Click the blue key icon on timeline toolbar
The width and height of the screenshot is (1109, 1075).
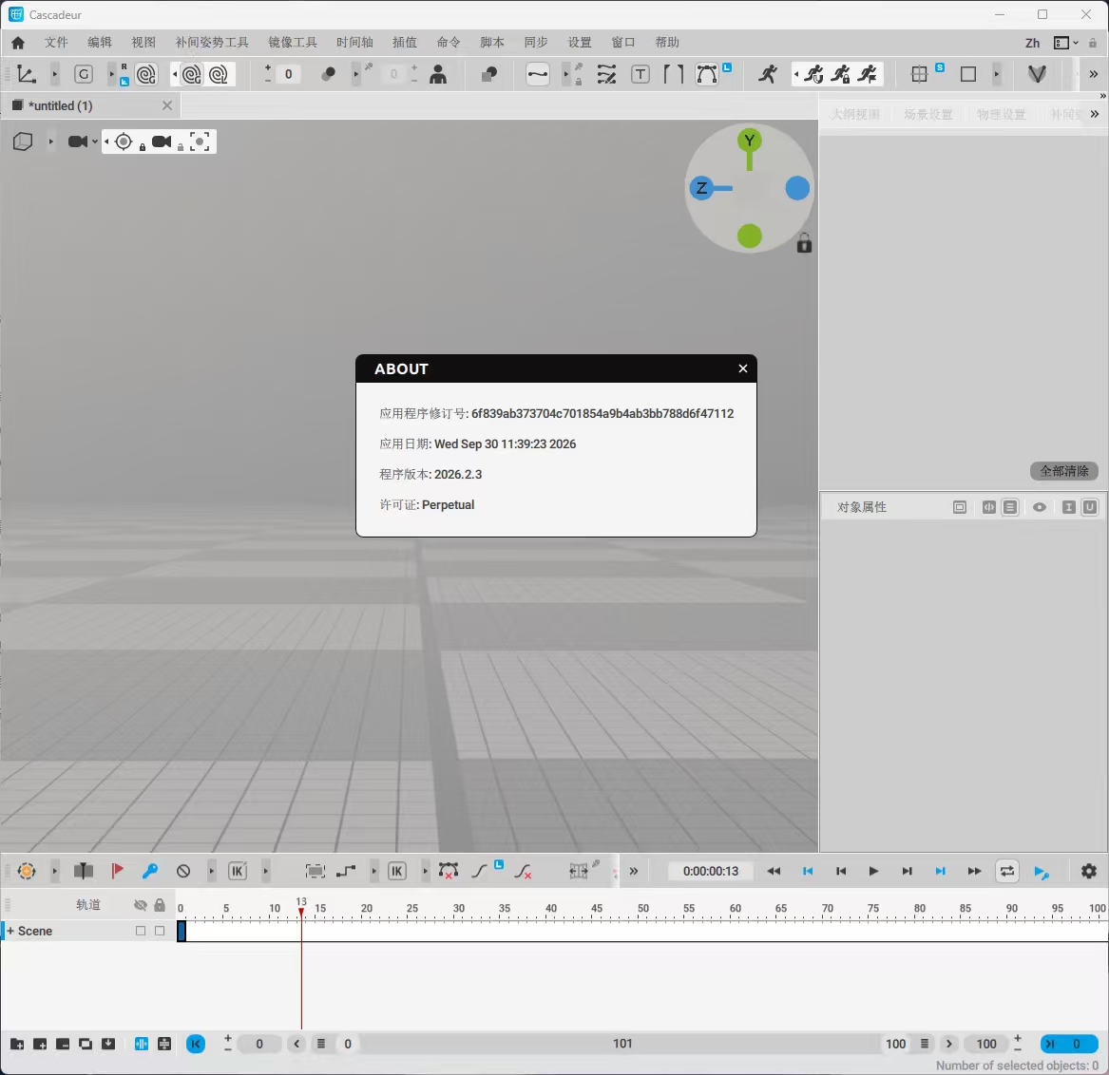click(x=150, y=871)
